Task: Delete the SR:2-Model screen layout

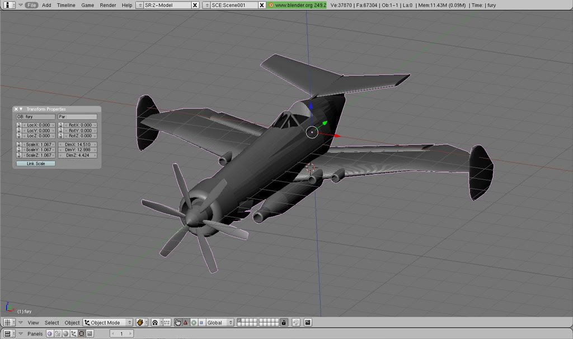Action: (195, 5)
